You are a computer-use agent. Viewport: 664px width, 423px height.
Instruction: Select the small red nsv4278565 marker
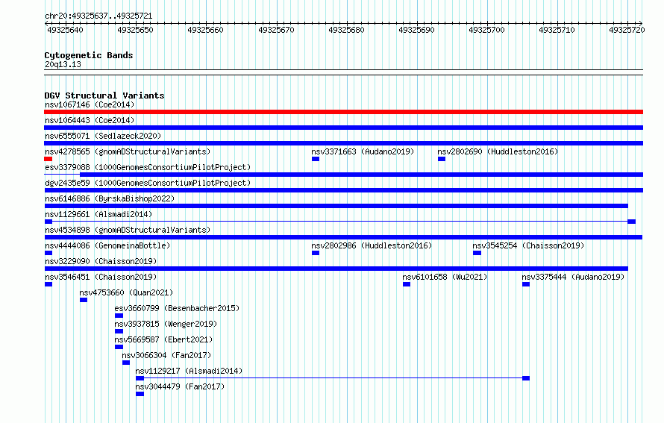pyautogui.click(x=48, y=159)
